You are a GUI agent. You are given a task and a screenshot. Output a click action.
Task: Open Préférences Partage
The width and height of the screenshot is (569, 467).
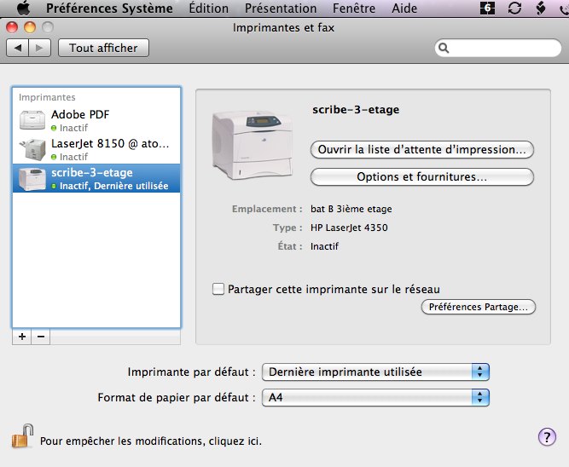click(479, 307)
